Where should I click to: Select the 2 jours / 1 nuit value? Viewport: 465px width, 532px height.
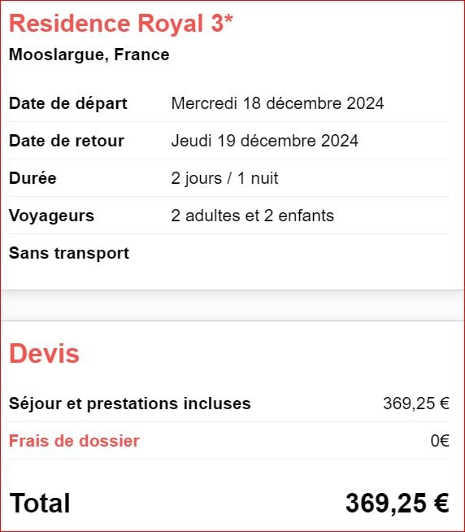pos(224,178)
